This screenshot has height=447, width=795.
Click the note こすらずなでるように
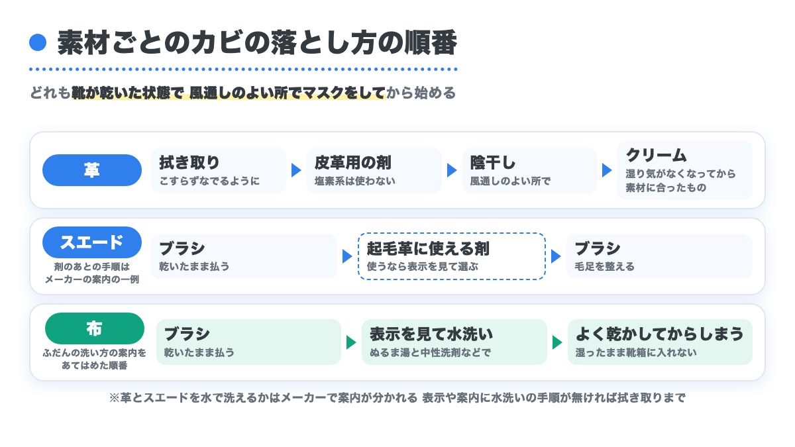coord(209,181)
